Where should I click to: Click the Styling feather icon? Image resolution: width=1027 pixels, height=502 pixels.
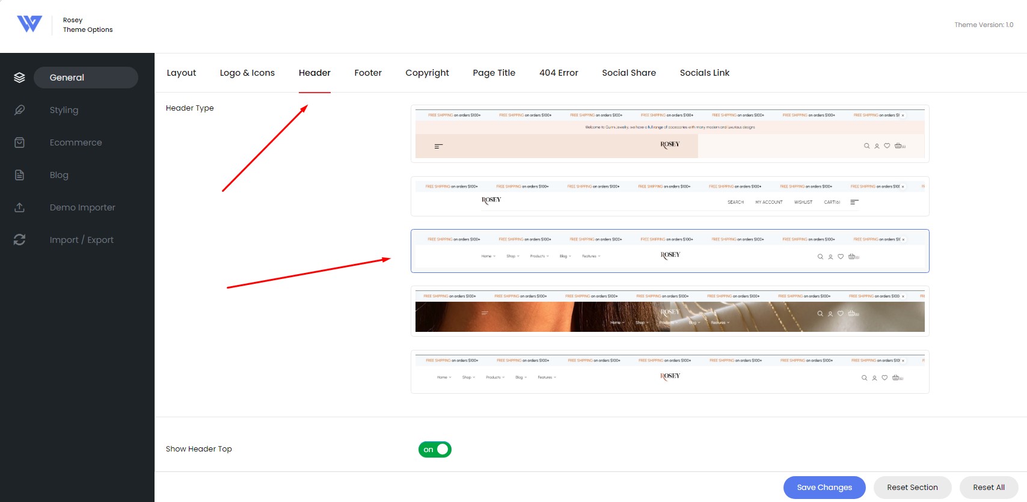[19, 110]
